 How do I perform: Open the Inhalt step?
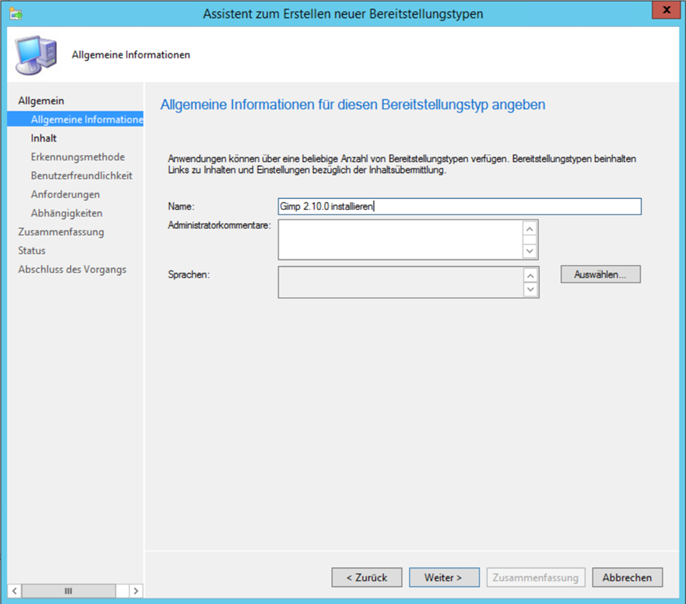pyautogui.click(x=44, y=138)
